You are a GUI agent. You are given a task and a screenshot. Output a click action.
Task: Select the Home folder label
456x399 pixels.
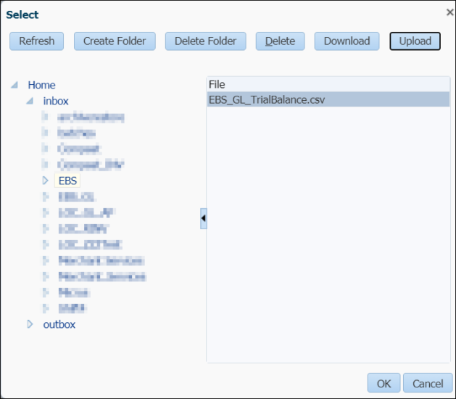coord(41,85)
